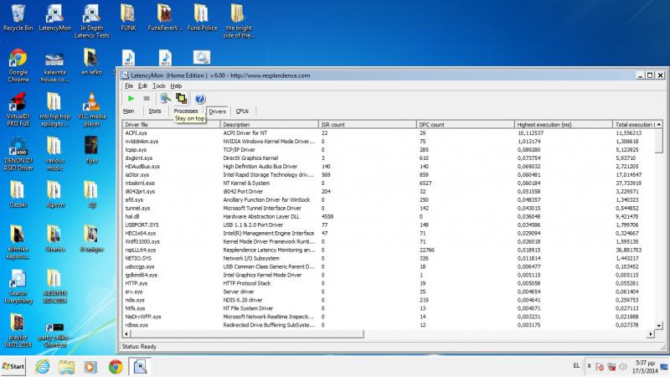
Task: Switch to the CPUs tab
Action: tap(242, 111)
